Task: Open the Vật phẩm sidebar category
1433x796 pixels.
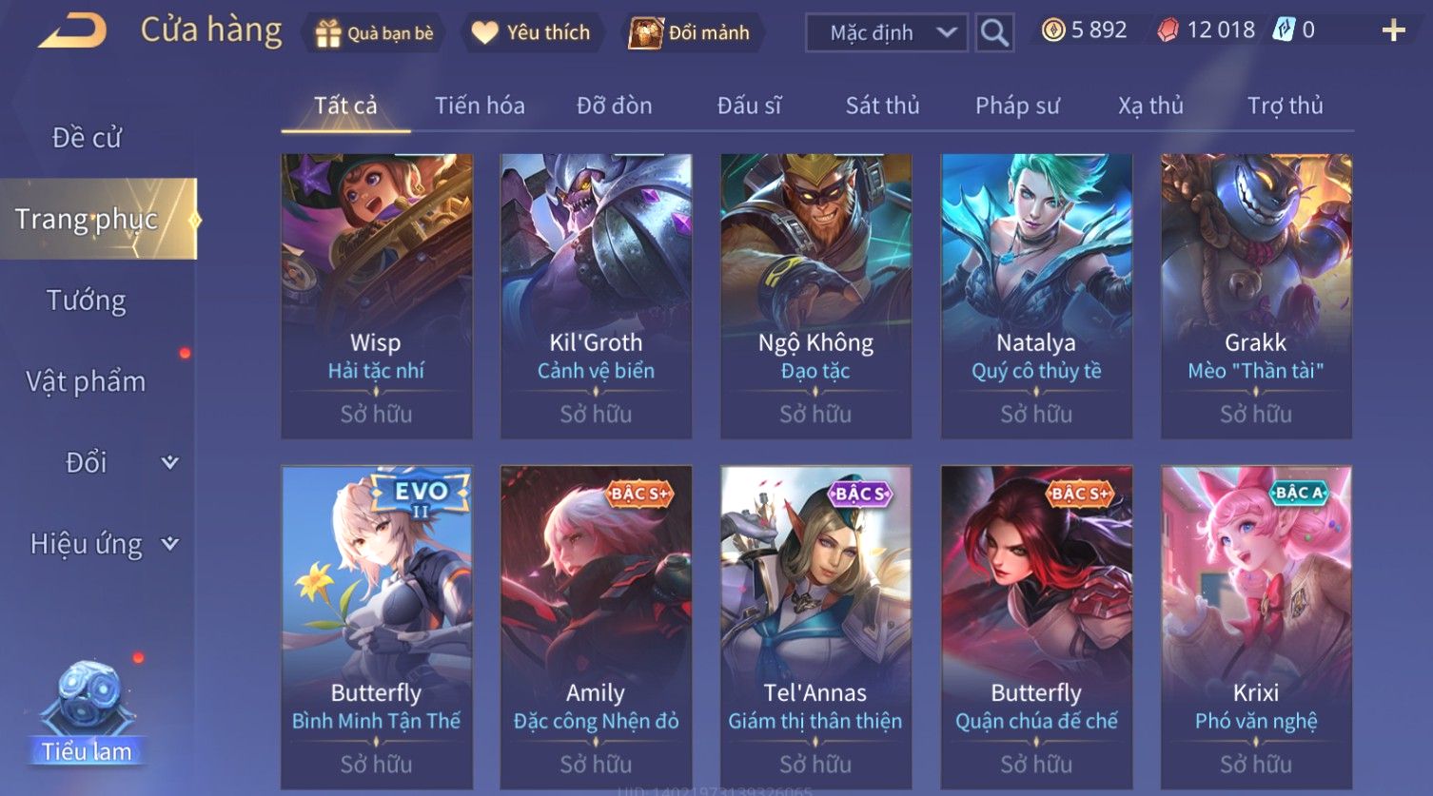Action: pos(86,381)
